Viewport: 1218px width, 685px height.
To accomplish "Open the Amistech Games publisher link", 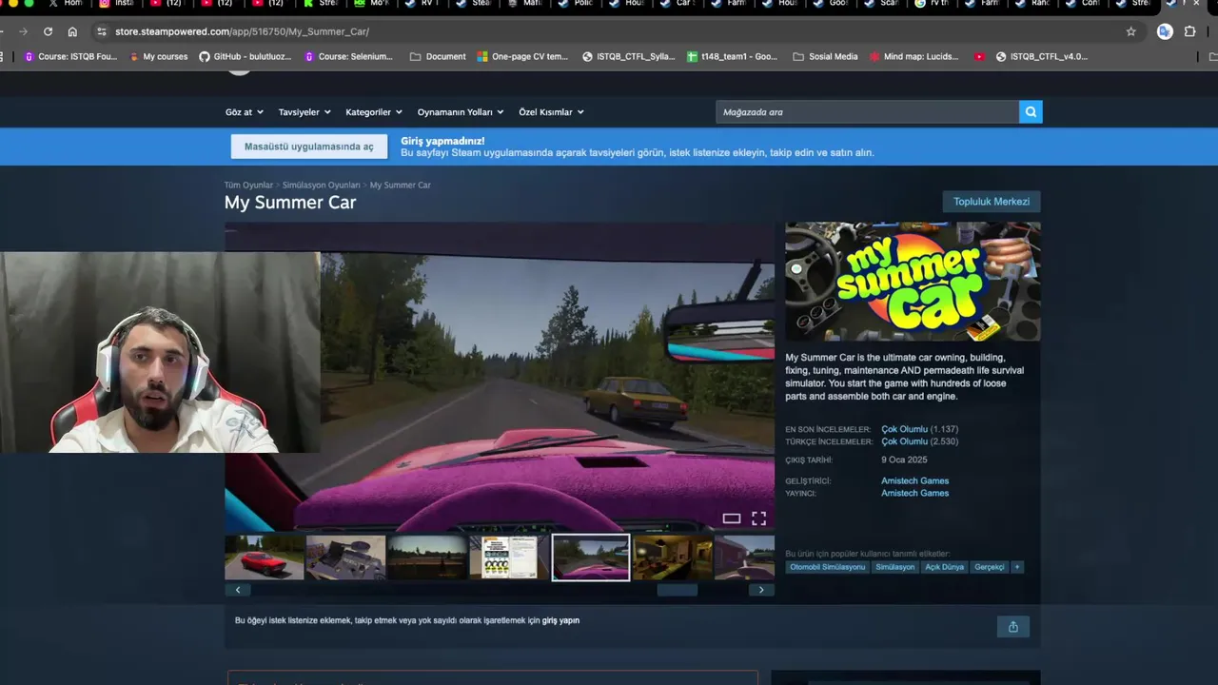I will [x=914, y=493].
